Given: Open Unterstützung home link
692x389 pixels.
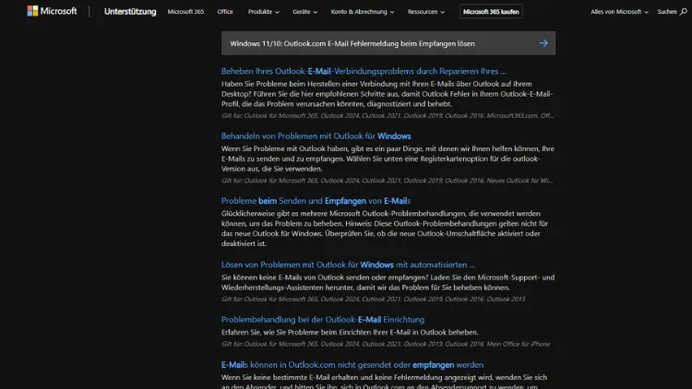Looking at the screenshot, I should (x=130, y=11).
